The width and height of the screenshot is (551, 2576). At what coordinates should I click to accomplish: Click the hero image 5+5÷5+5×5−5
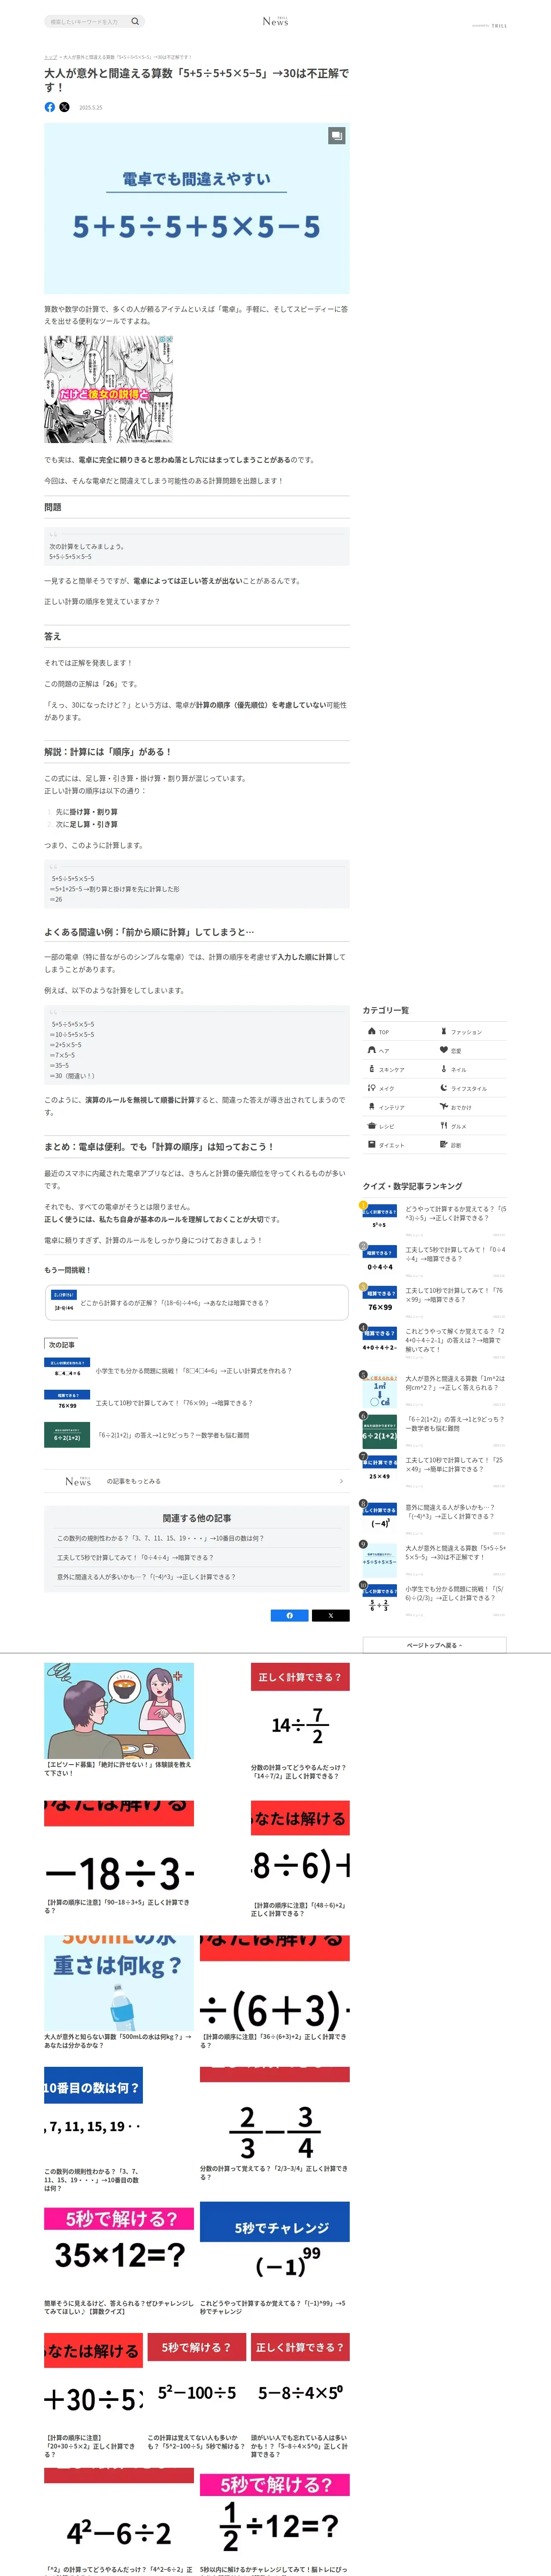coord(197,208)
